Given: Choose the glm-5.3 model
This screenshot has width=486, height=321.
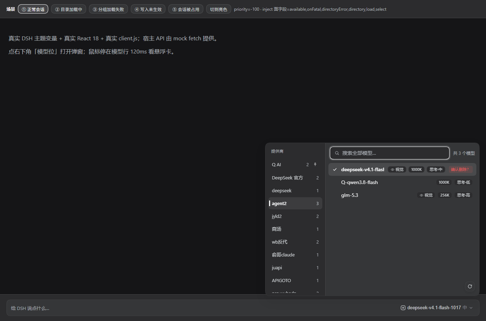Looking at the screenshot, I should (402, 195).
